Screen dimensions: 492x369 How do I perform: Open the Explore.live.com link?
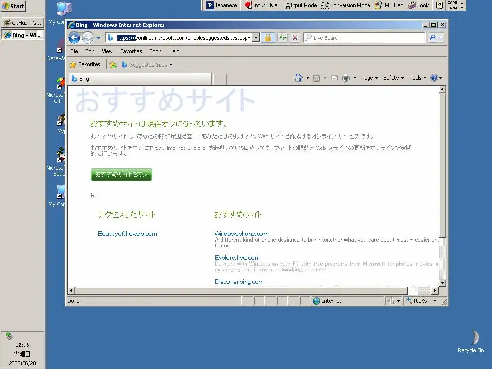[237, 258]
